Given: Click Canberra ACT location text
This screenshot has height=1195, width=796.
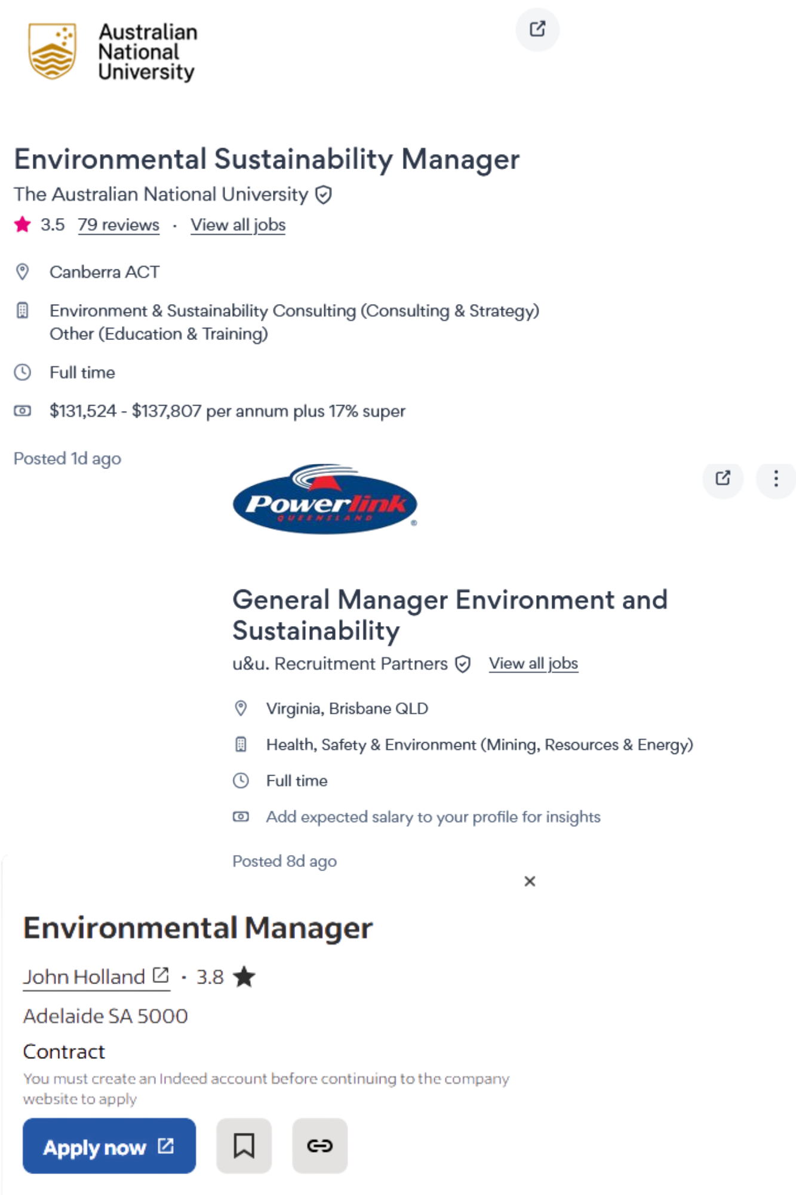Looking at the screenshot, I should pyautogui.click(x=105, y=272).
